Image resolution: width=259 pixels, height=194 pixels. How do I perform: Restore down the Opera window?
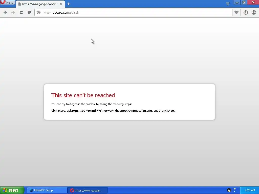click(244, 2)
